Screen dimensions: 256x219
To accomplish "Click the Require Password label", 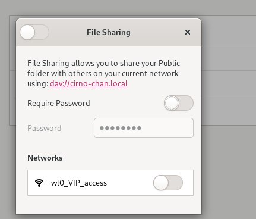I will click(x=59, y=103).
